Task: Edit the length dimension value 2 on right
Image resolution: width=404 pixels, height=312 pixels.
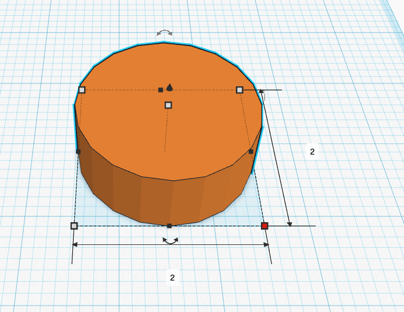Action: pos(312,152)
